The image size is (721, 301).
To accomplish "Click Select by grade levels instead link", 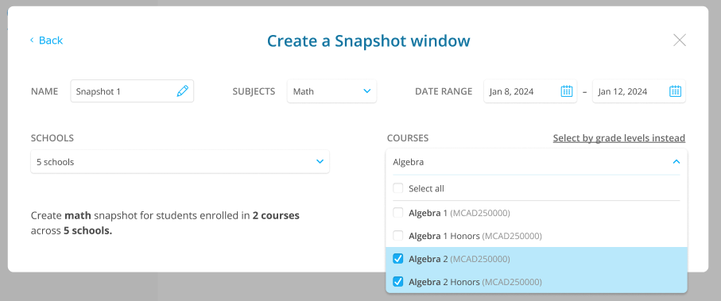I will (619, 138).
